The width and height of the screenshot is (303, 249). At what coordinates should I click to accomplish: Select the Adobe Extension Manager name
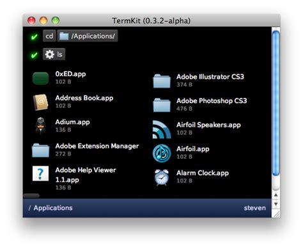(97, 146)
